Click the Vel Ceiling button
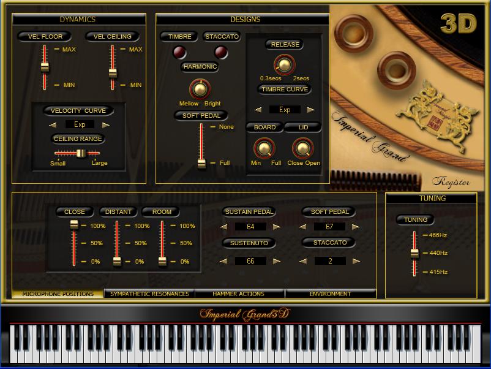The image size is (491, 369). 113,36
